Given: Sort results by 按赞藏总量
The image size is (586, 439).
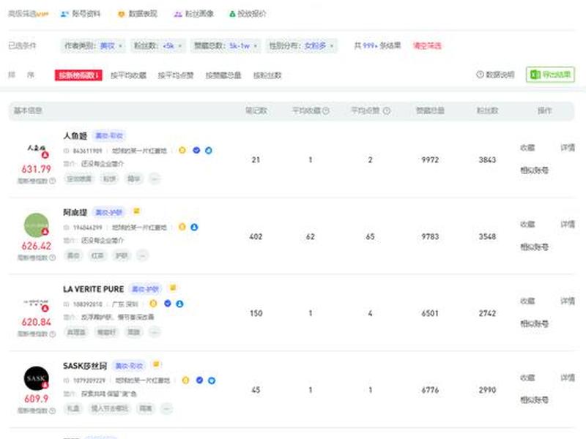Looking at the screenshot, I should [223, 75].
